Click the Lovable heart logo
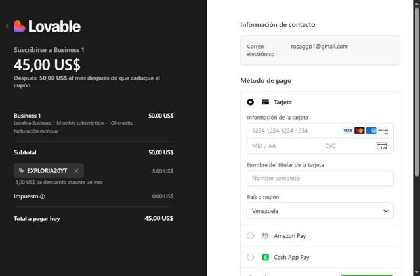The image size is (420, 276). 19,26
